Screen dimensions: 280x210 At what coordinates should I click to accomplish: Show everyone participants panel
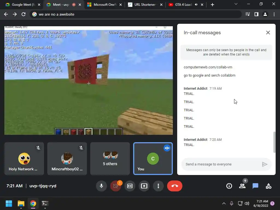coord(242,186)
